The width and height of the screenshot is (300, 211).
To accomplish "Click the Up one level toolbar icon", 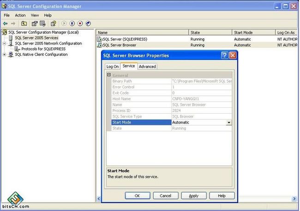I will (x=24, y=23).
